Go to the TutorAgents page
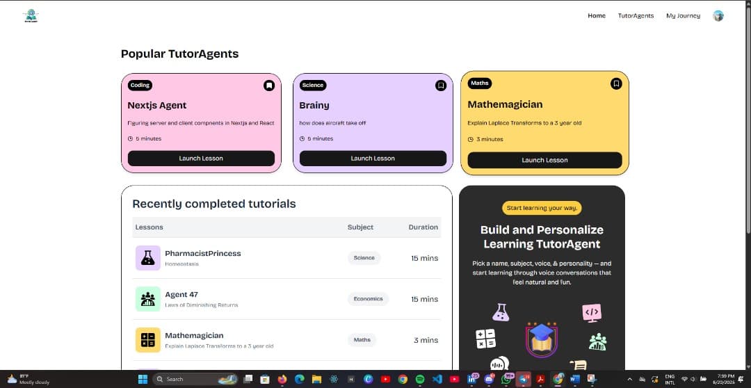751x388 pixels. coord(636,15)
